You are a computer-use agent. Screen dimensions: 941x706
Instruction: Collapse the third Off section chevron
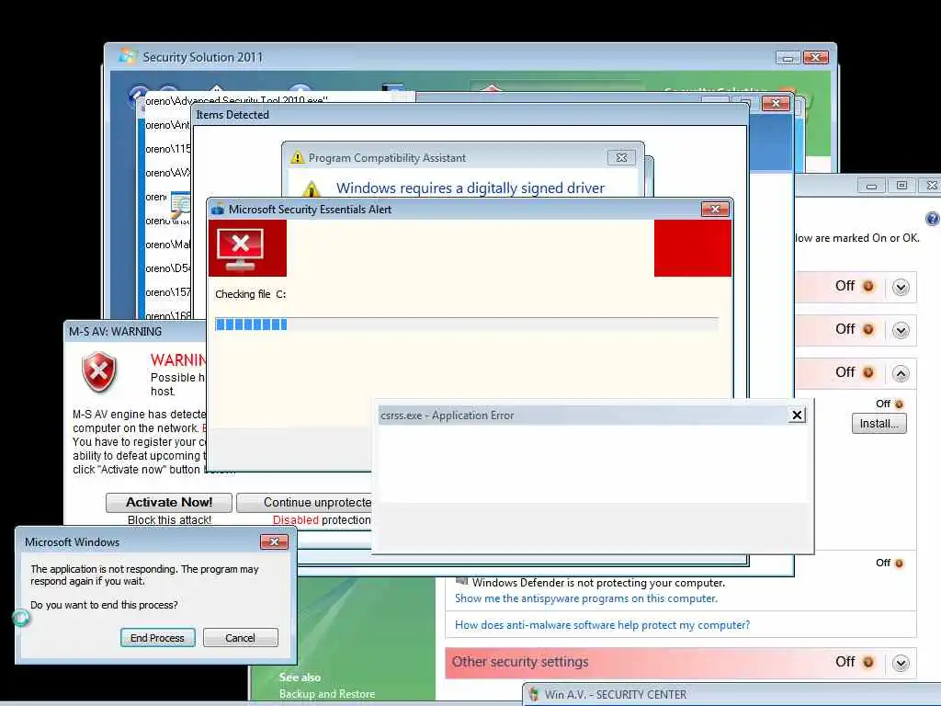pos(901,373)
